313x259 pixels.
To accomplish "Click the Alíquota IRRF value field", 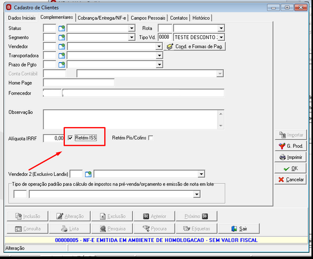I will point(53,138).
